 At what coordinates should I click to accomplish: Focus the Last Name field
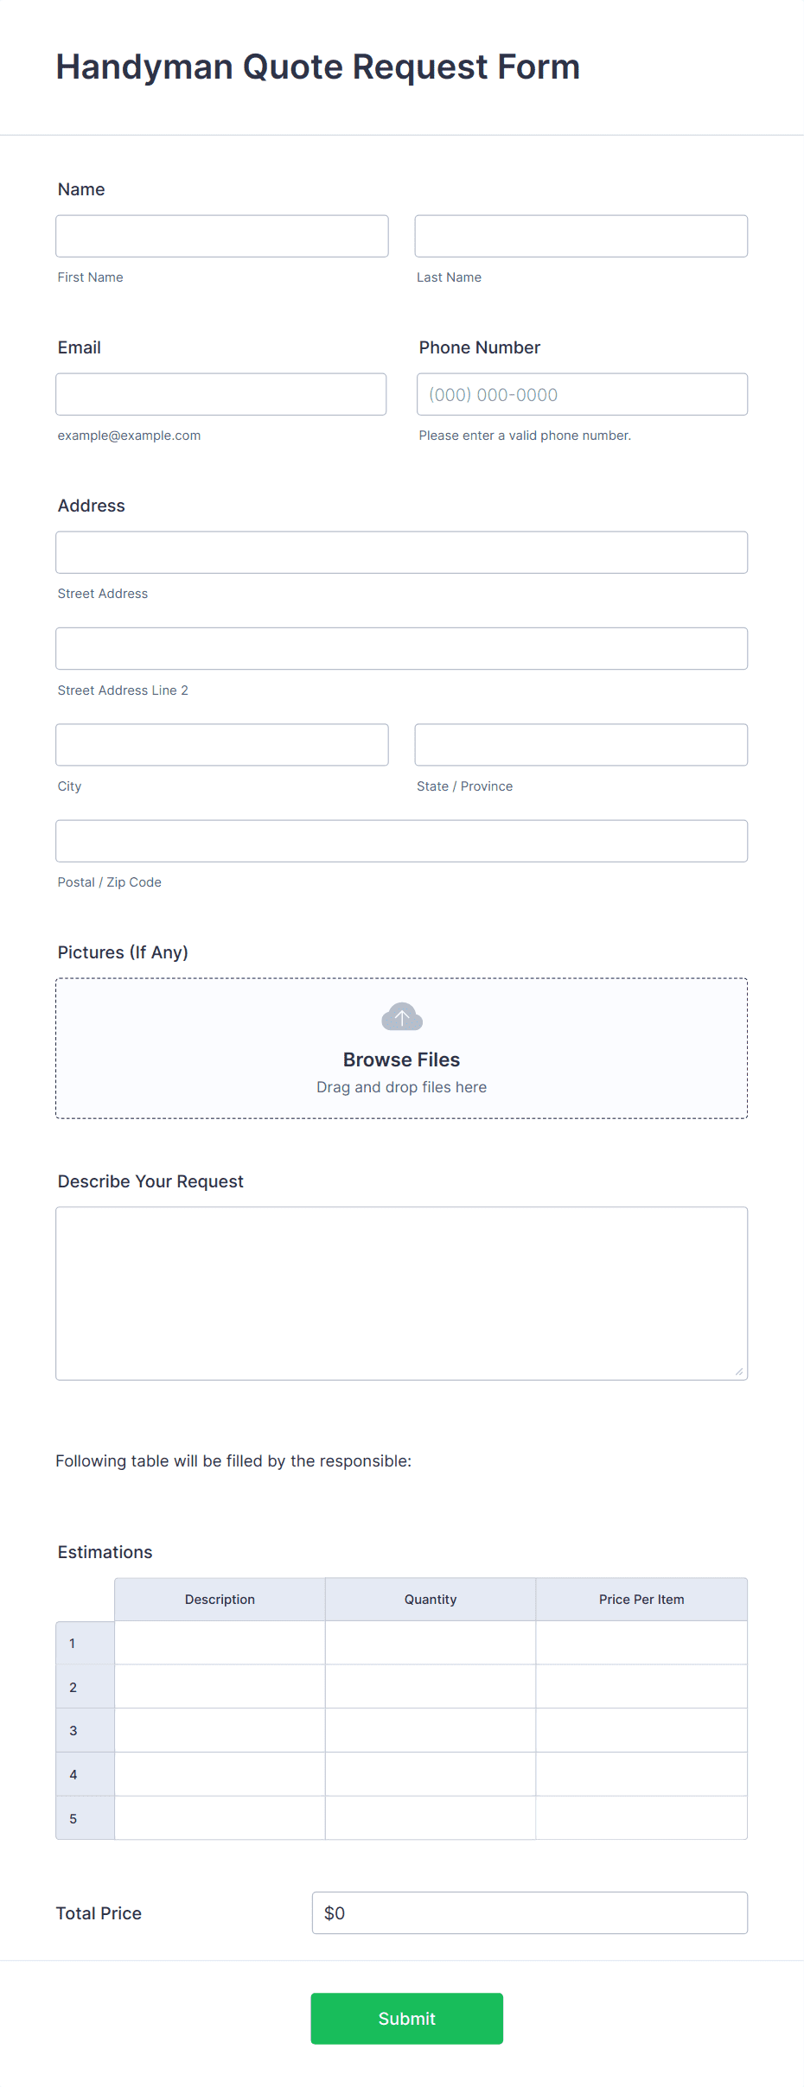(581, 236)
